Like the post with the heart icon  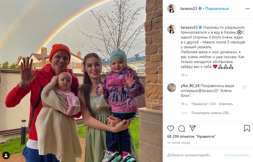pos(171,128)
